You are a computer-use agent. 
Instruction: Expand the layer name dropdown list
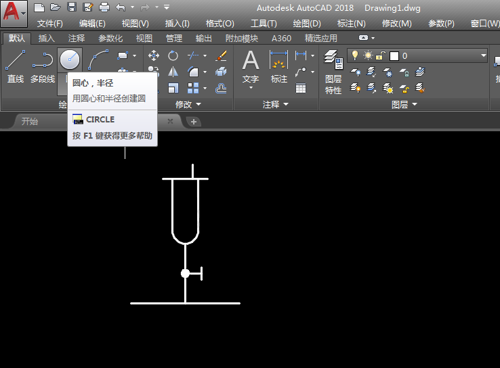(x=483, y=55)
